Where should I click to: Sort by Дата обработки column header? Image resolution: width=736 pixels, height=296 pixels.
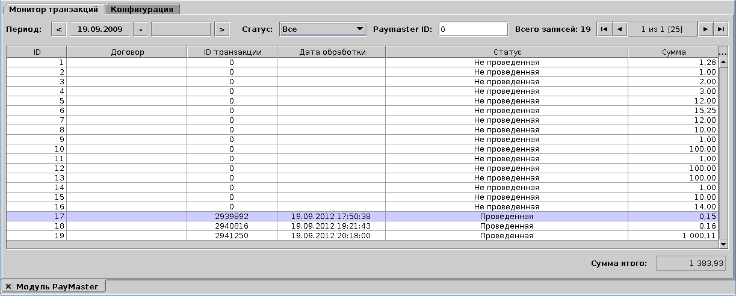(332, 52)
